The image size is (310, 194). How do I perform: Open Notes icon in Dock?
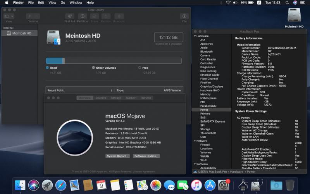point(115,185)
